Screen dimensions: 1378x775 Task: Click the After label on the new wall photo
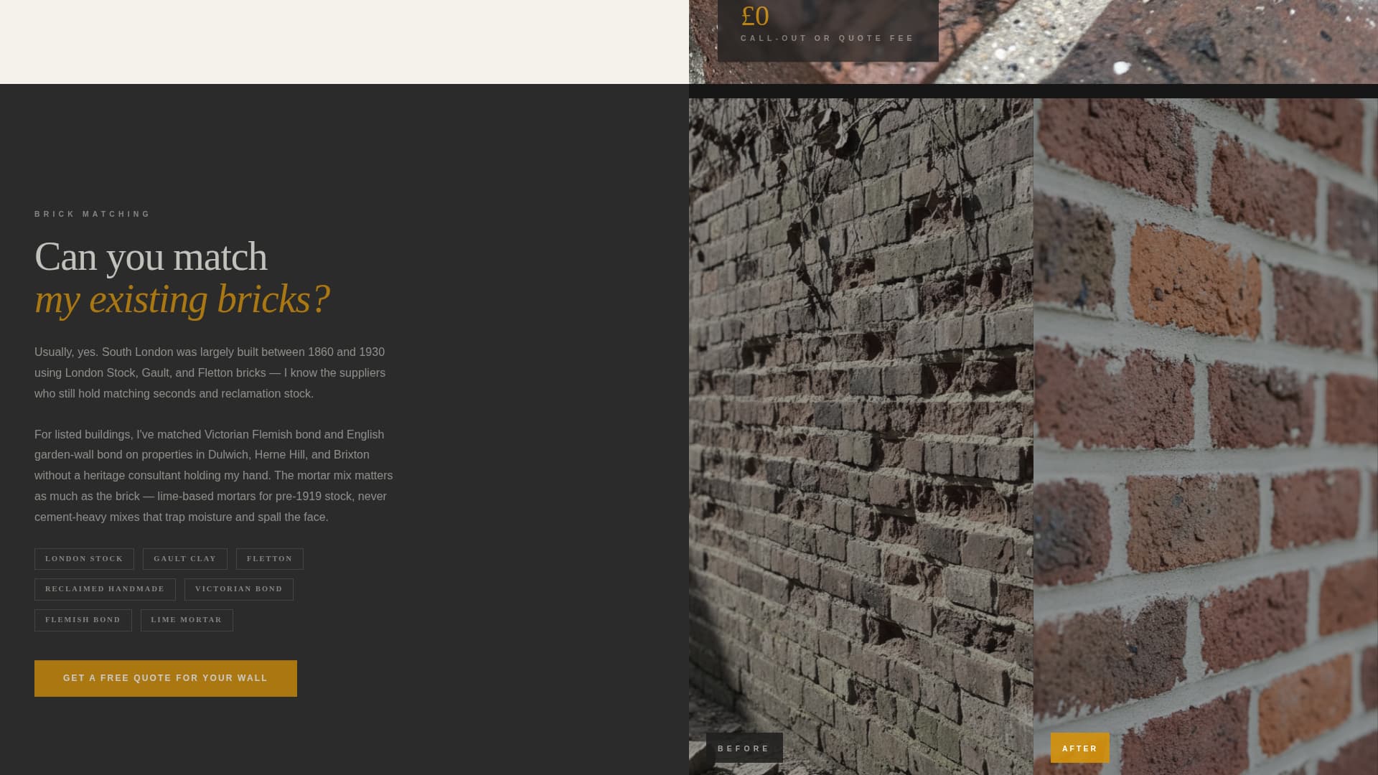pyautogui.click(x=1080, y=748)
